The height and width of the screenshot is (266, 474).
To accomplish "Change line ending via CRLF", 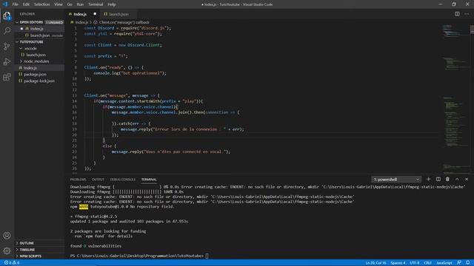I will tap(427, 263).
